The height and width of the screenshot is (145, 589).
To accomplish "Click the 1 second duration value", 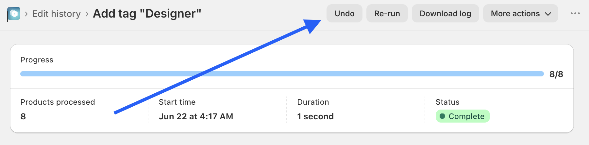I will click(x=315, y=116).
